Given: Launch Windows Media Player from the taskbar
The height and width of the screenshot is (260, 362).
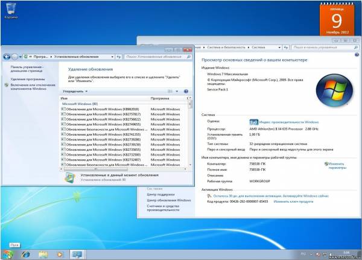Looking at the screenshot, I should 60,255.
